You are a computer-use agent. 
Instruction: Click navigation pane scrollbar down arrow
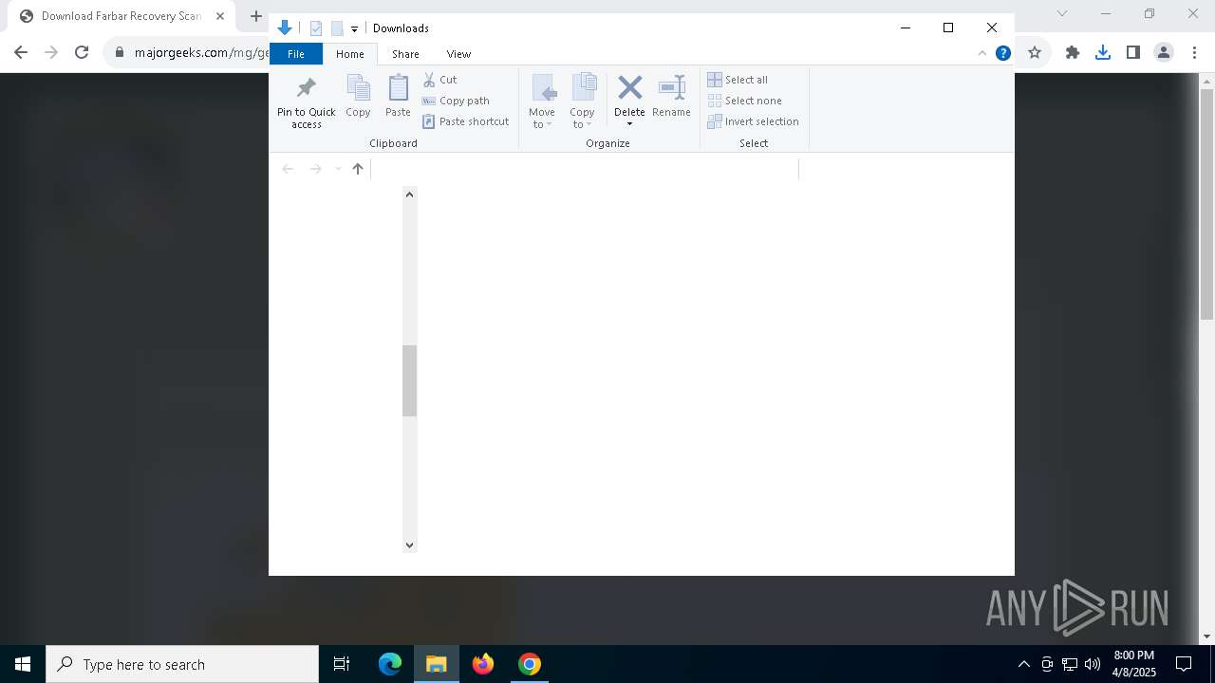409,545
